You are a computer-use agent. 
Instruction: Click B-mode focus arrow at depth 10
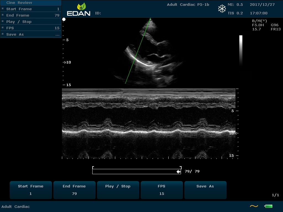64,62
